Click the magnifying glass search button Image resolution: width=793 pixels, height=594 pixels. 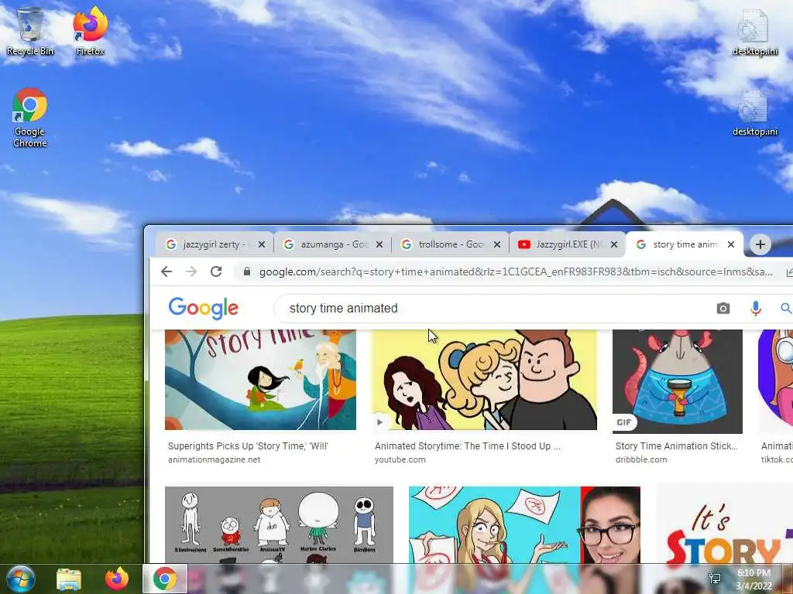(x=786, y=308)
